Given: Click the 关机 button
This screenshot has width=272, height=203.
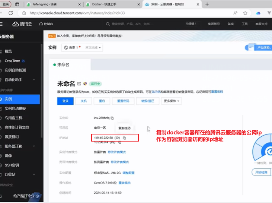Looking at the screenshot, I should [x=84, y=101].
